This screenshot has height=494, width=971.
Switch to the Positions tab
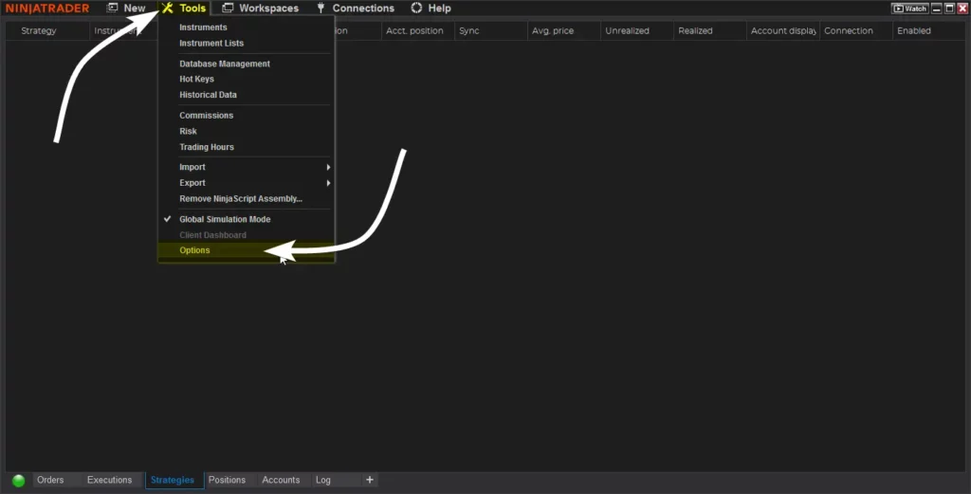[x=228, y=480]
